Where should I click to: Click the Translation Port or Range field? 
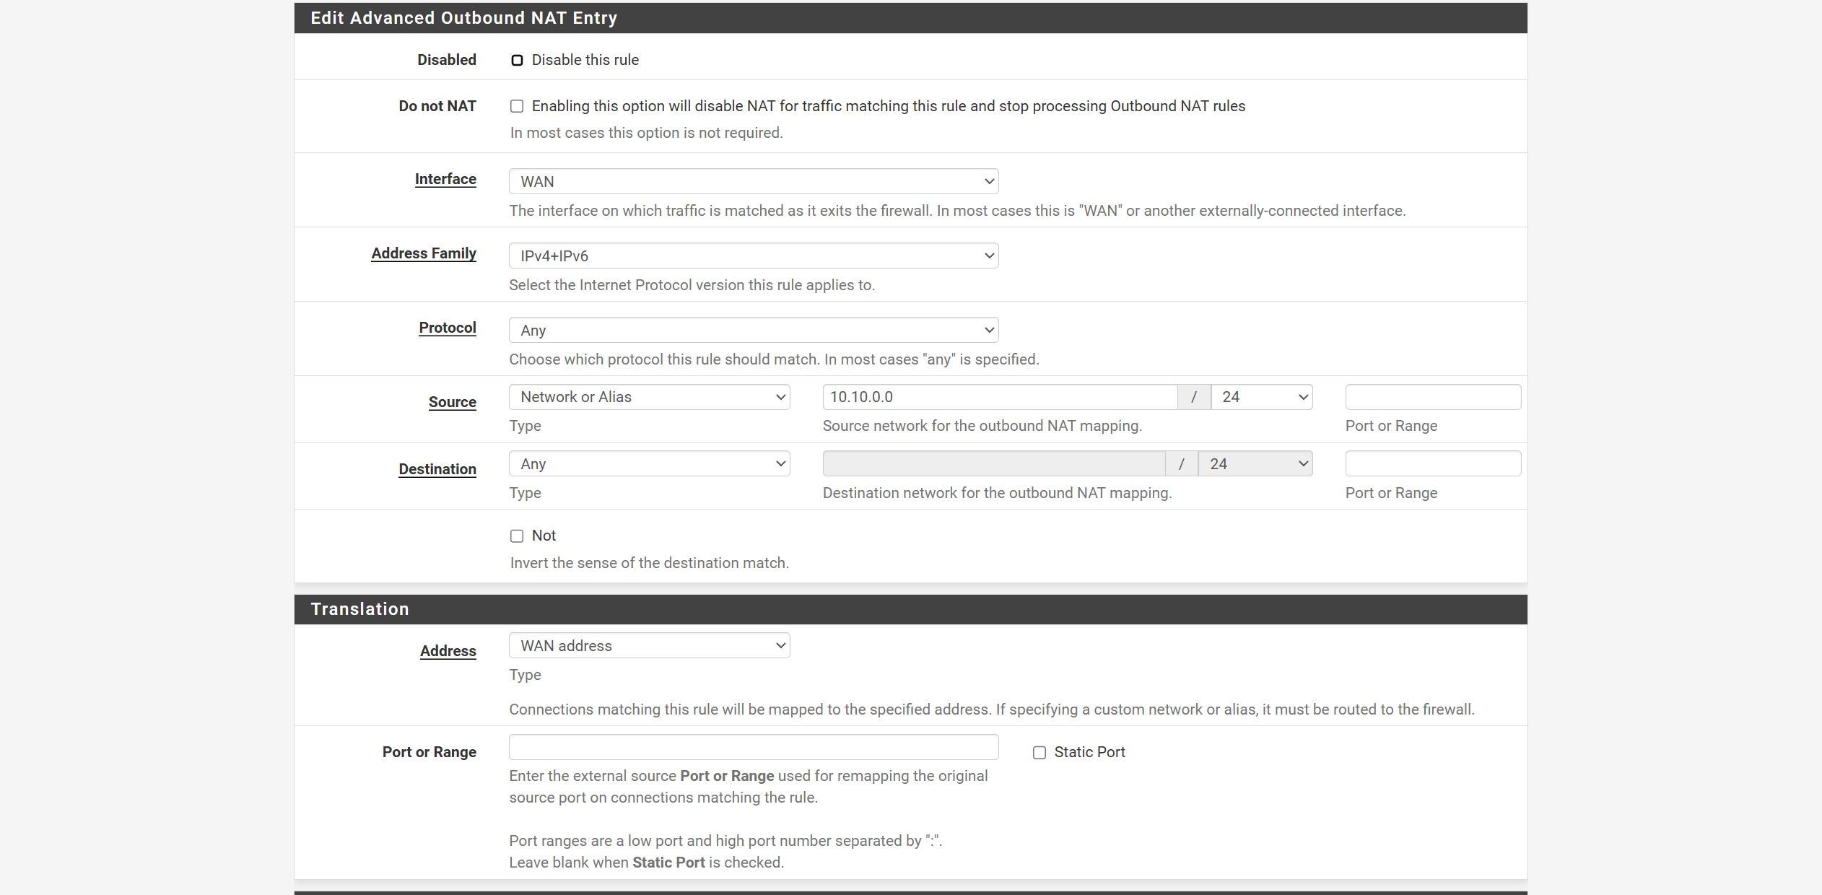click(754, 747)
